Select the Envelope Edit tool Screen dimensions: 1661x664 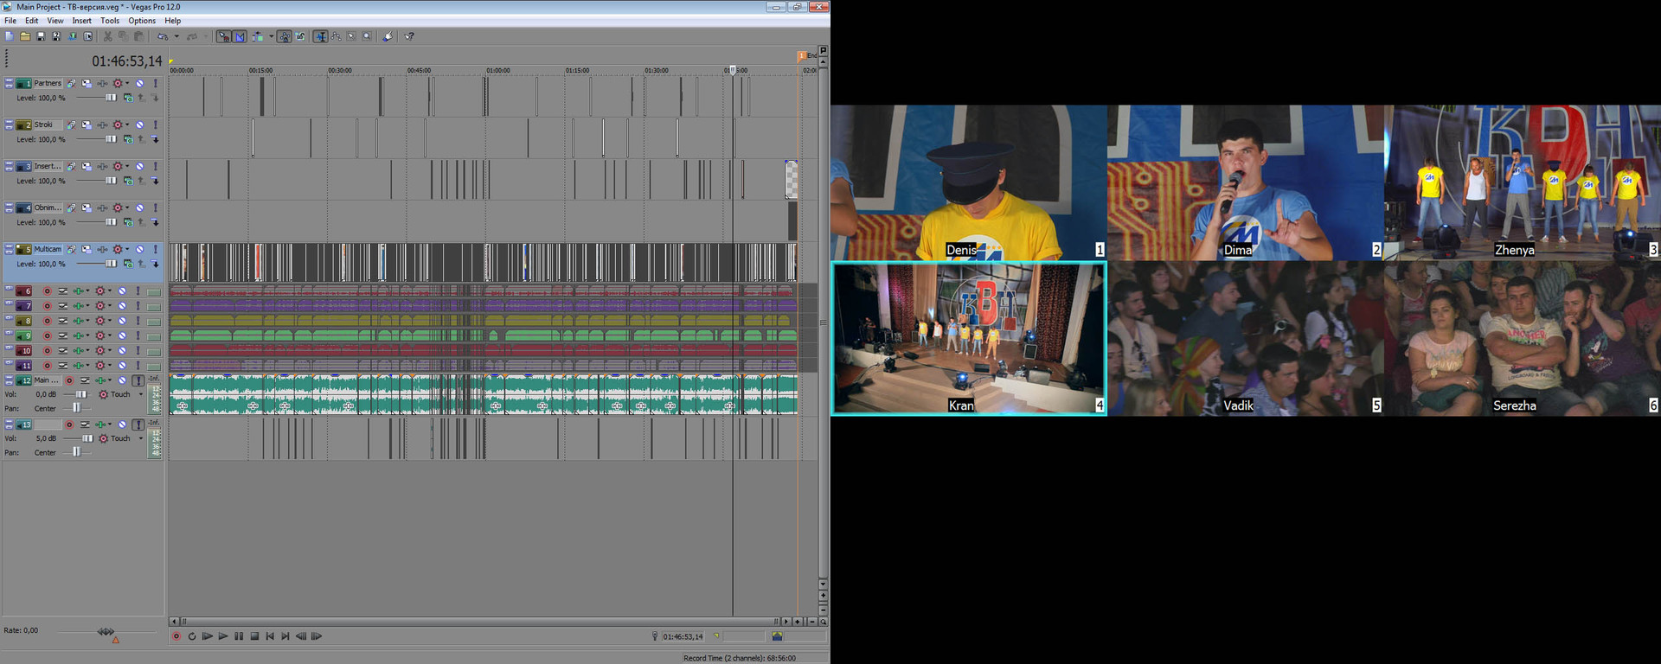[336, 36]
